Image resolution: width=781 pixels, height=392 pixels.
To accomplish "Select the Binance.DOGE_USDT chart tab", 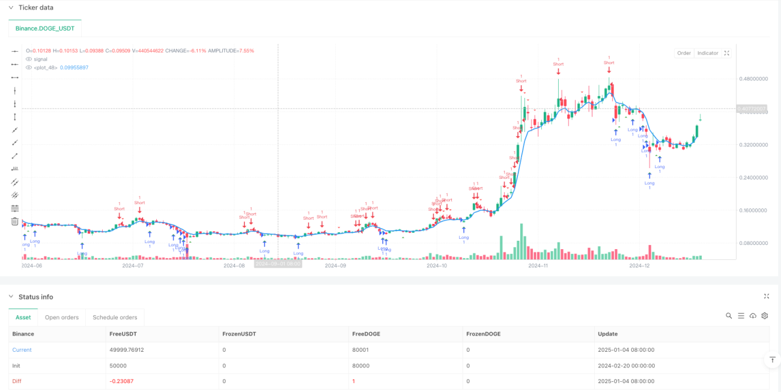I will pyautogui.click(x=45, y=28).
